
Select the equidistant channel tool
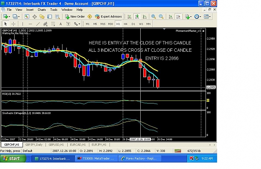(46, 24)
